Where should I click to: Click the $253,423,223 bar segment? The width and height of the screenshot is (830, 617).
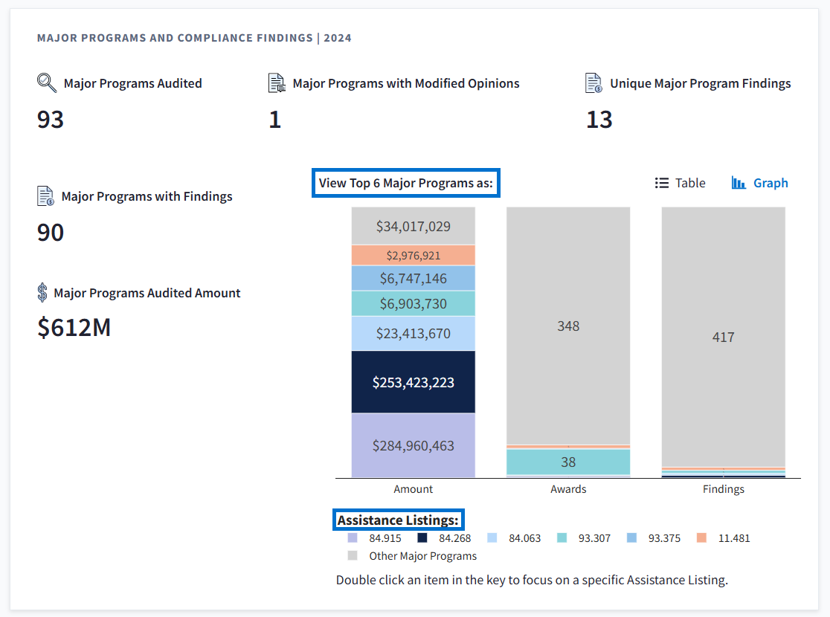414,382
